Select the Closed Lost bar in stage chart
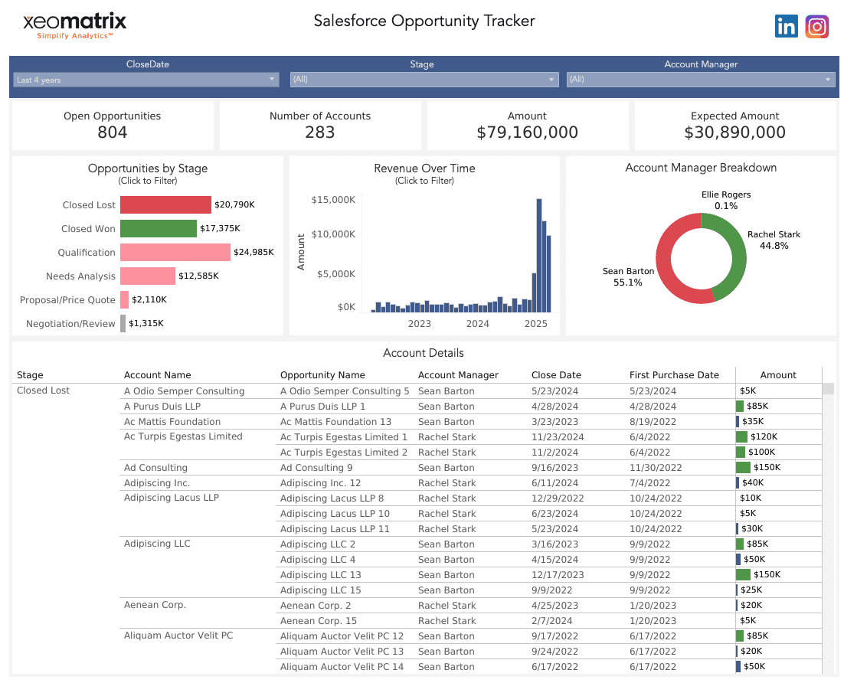This screenshot has width=844, height=683. tap(165, 204)
